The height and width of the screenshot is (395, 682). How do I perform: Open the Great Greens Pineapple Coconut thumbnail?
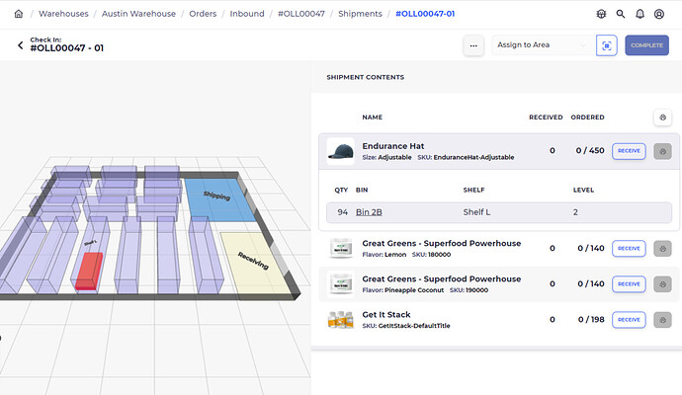point(341,283)
